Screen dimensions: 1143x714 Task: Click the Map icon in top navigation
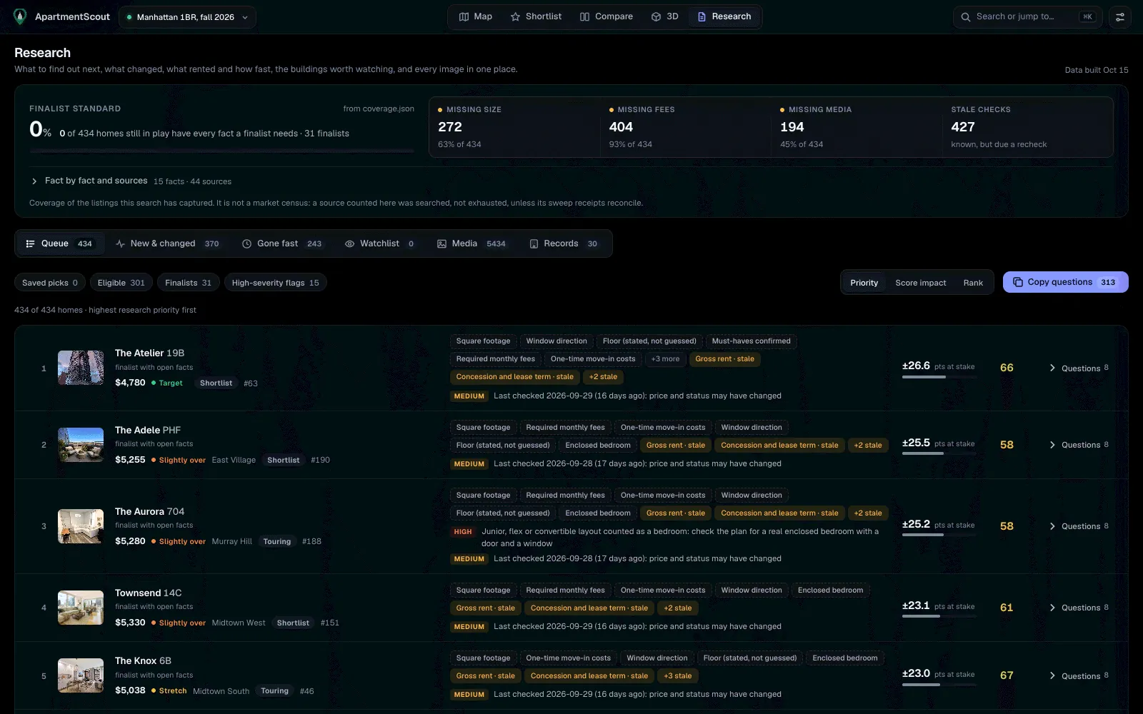click(x=464, y=16)
